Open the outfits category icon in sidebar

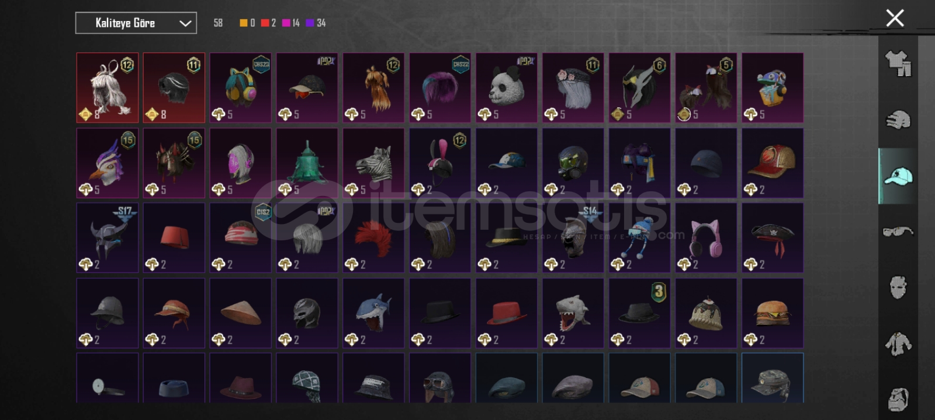click(x=898, y=63)
